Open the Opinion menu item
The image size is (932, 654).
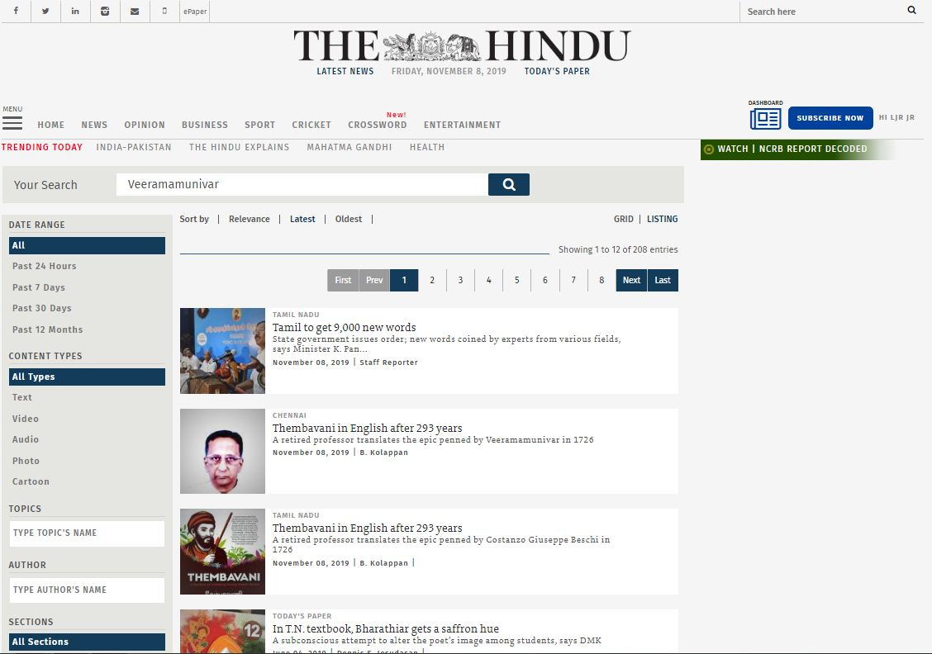coord(145,125)
